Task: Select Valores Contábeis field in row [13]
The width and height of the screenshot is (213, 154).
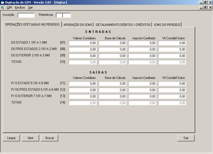Action: pyautogui.click(x=83, y=96)
